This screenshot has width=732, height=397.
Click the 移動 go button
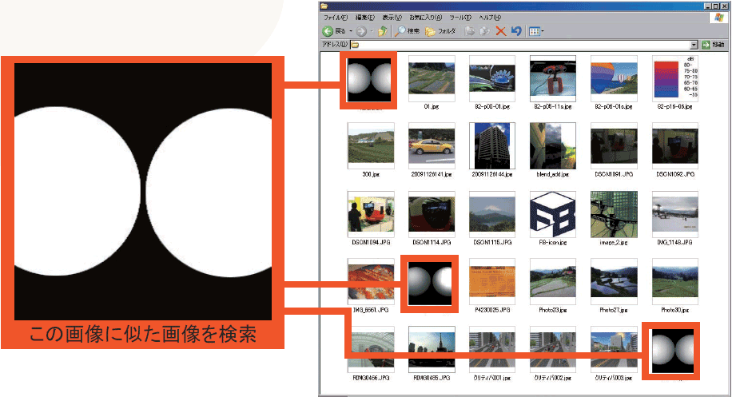713,45
